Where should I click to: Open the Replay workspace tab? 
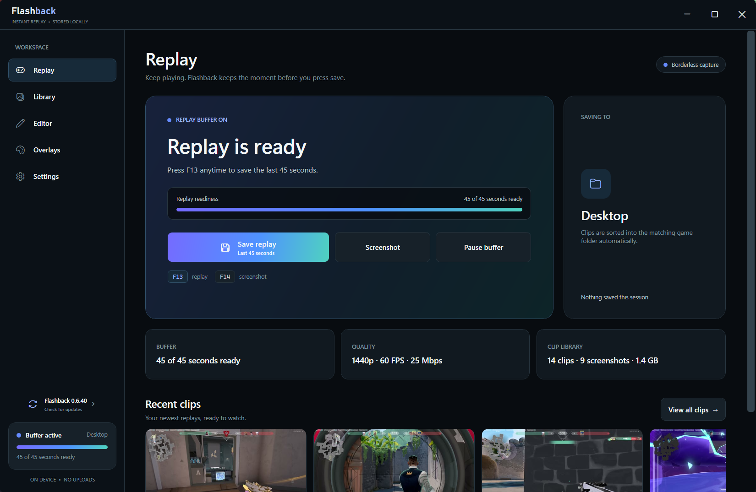coord(62,70)
